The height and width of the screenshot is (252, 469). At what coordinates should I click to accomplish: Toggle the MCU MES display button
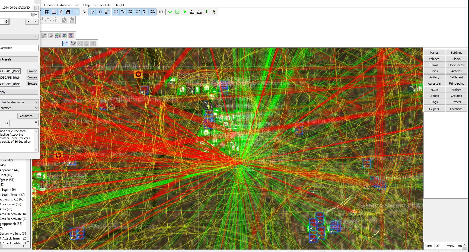[x=130, y=12]
